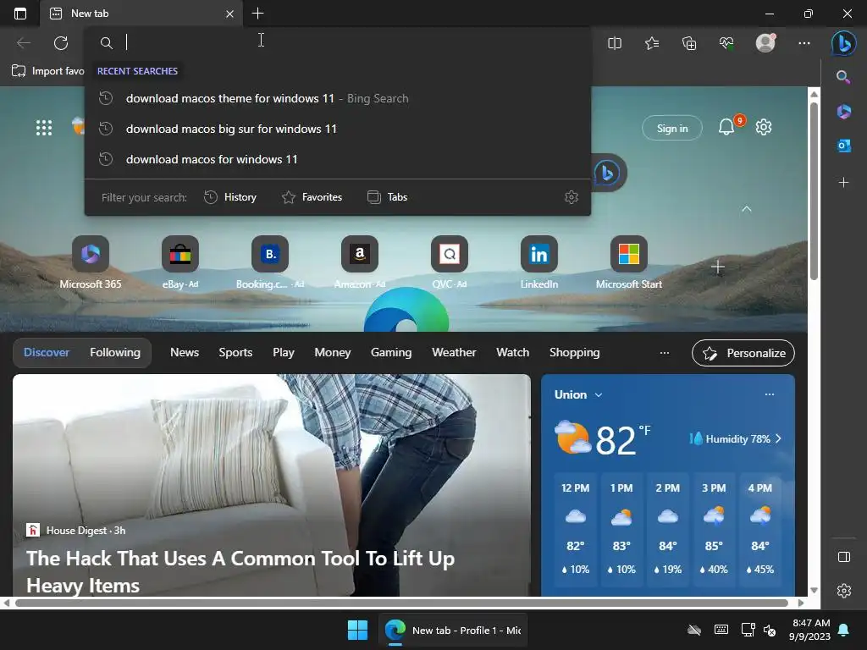Select 'download macos for windows 11' suggestion

pos(337,159)
